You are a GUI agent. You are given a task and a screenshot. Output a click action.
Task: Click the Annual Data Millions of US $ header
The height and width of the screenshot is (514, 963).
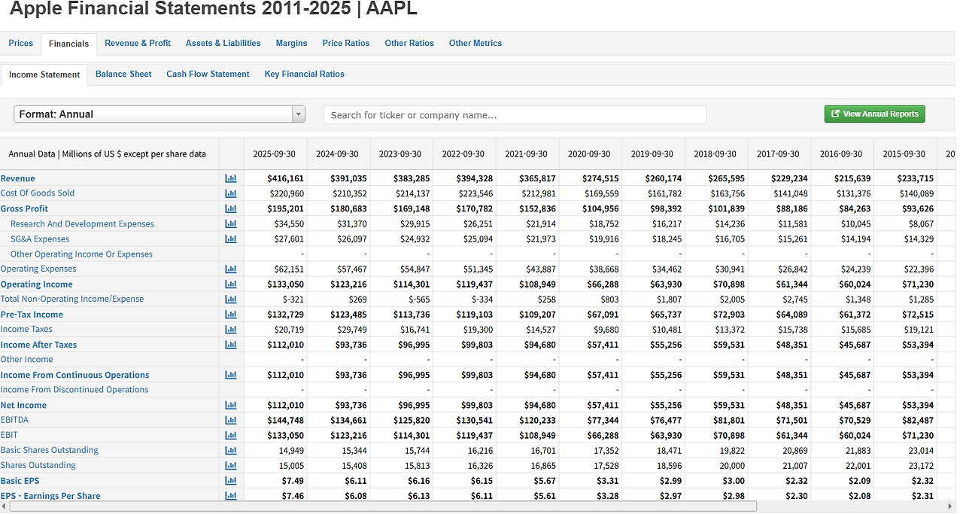point(107,154)
